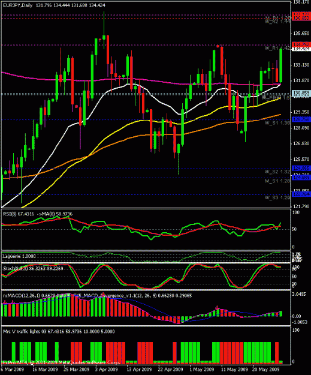Select the white 134.424 current price tag

pos(301,49)
